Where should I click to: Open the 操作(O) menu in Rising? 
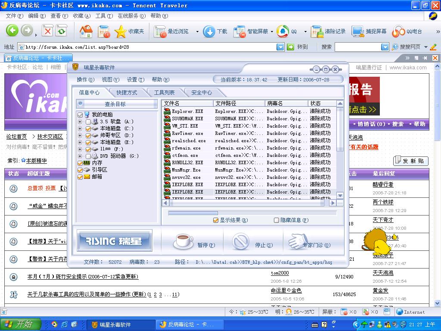pyautogui.click(x=86, y=80)
